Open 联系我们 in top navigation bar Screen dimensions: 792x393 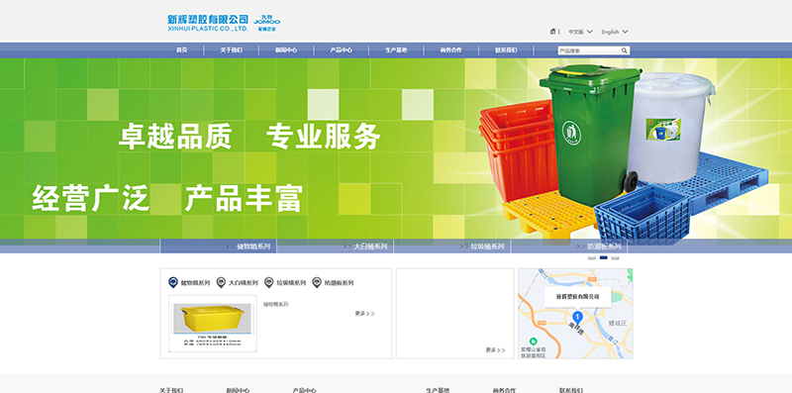506,50
